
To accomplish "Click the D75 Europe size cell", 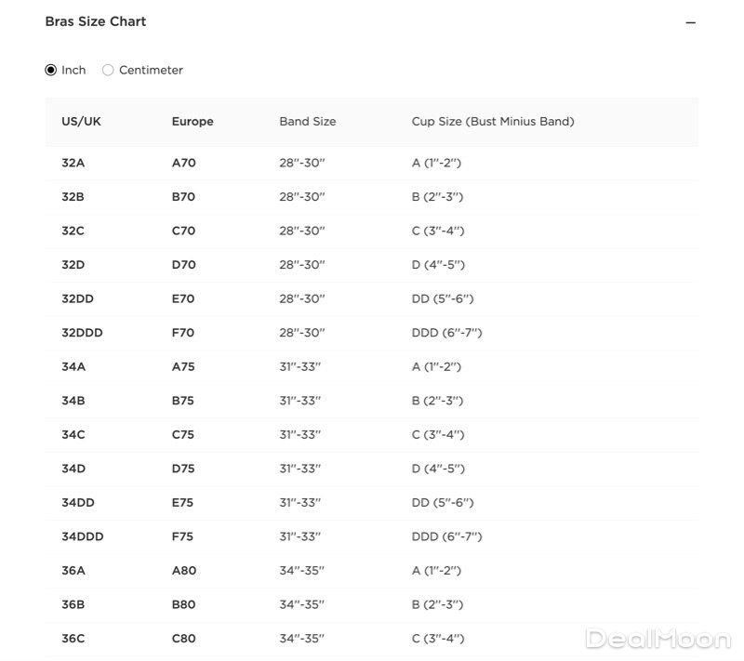I will [183, 469].
